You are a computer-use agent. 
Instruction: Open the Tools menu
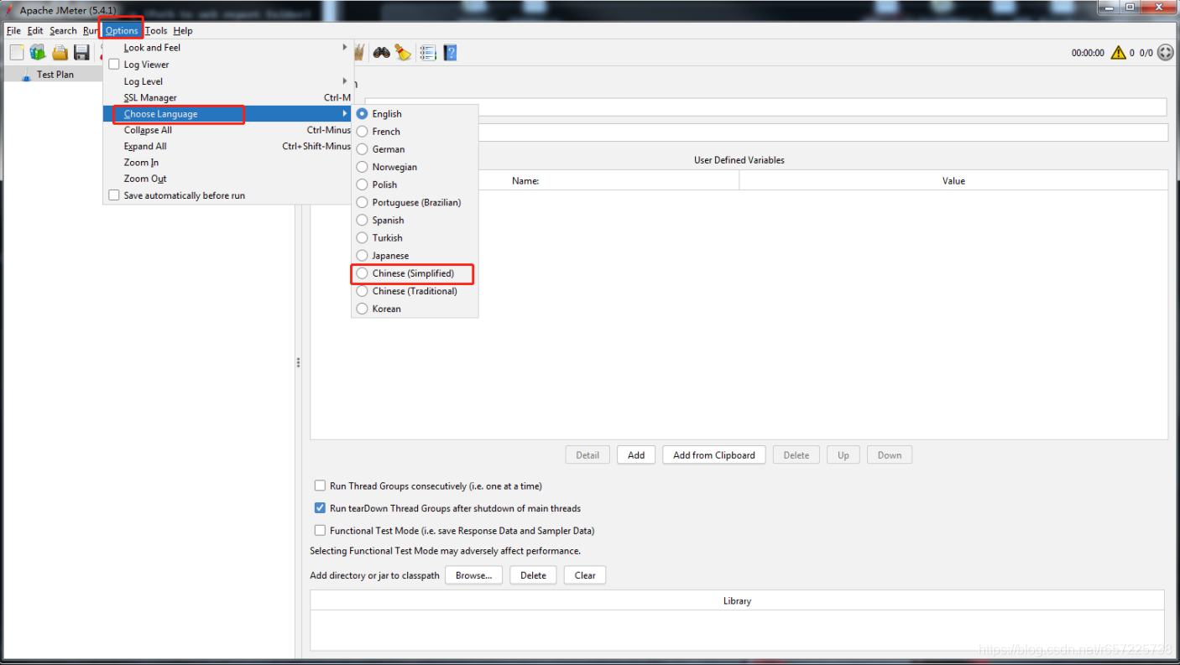(156, 31)
